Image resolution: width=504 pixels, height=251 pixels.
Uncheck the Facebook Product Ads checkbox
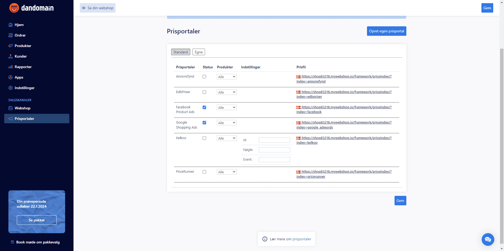tap(204, 107)
